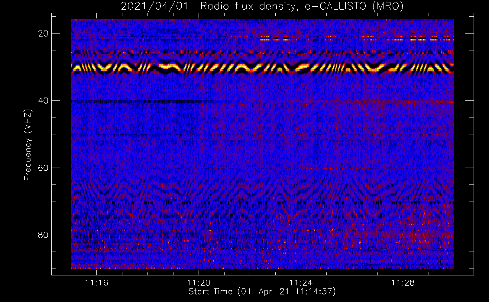Click the 'Frequency (MHZ)' axis label
The width and height of the screenshot is (489, 302).
pos(28,145)
